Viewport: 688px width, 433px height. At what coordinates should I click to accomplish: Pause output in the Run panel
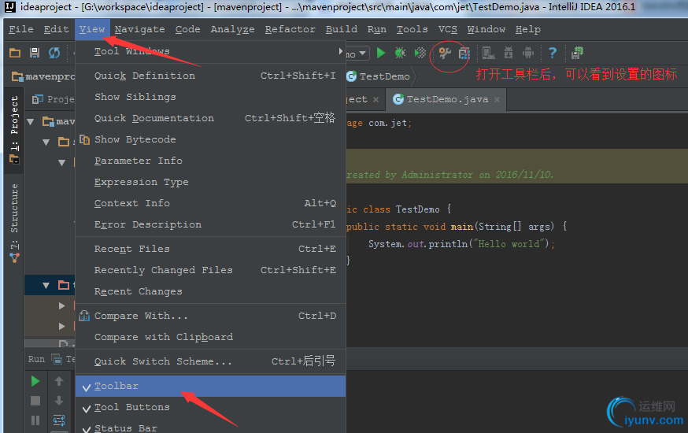(x=35, y=420)
